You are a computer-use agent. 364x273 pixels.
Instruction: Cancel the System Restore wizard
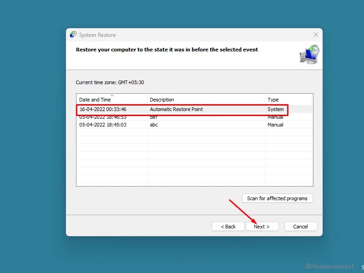(301, 226)
